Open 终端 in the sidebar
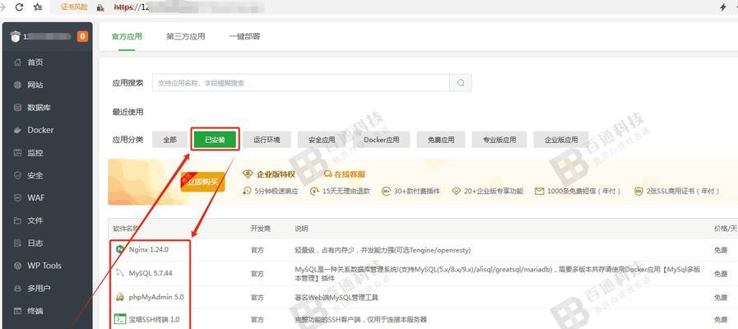738x329 pixels. tap(35, 311)
